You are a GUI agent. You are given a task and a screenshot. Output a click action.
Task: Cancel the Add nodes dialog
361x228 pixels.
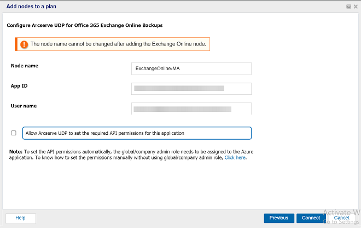[x=341, y=218]
